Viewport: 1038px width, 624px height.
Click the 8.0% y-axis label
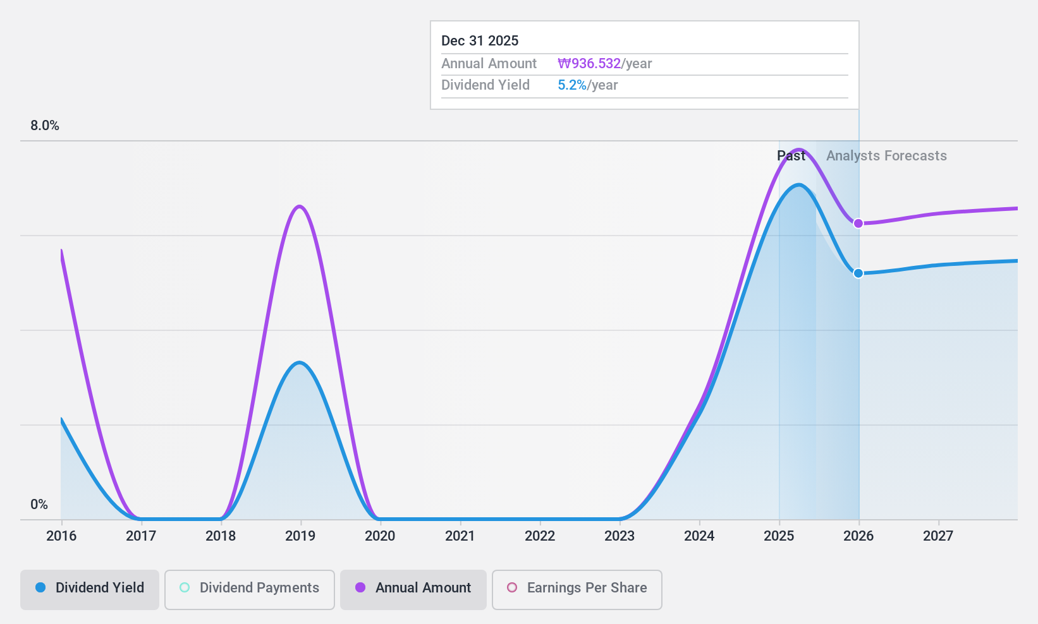pos(45,126)
